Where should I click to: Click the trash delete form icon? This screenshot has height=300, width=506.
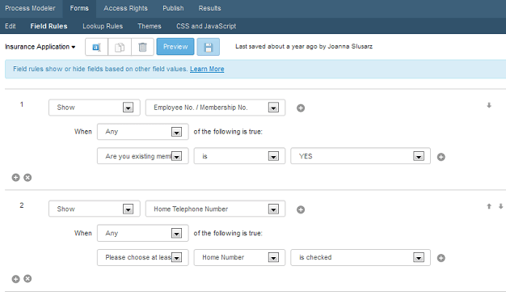[x=142, y=47]
